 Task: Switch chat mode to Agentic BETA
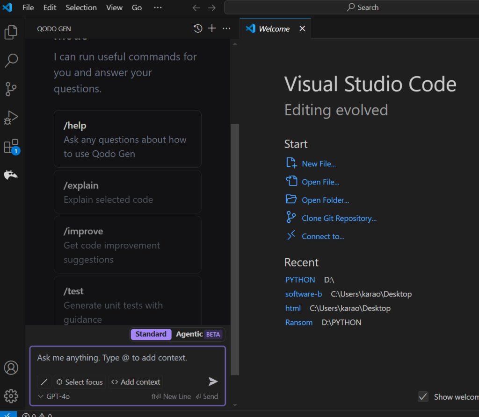click(198, 334)
